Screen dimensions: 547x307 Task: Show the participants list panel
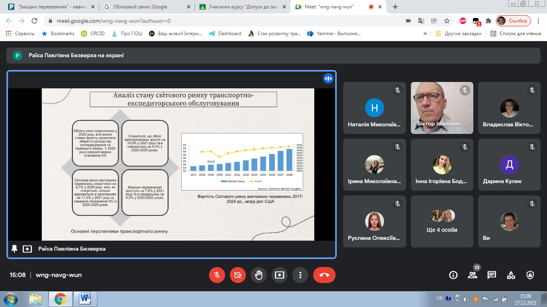tap(473, 275)
